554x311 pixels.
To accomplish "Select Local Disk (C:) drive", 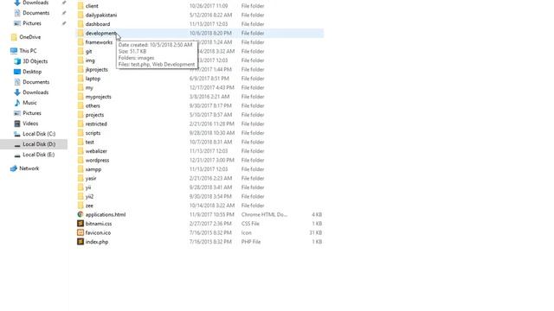I will 39,134.
